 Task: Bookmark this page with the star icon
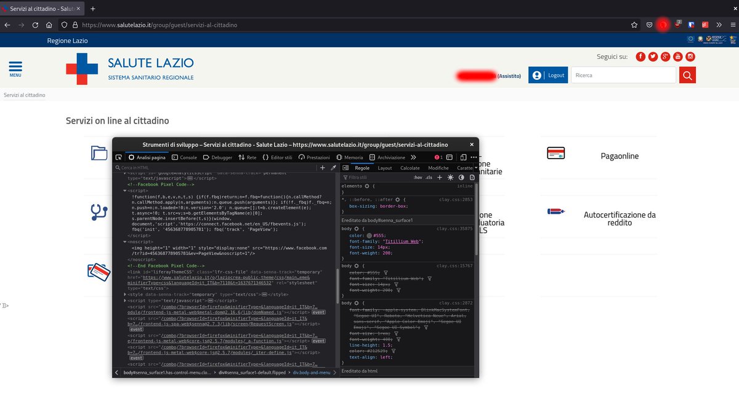(x=634, y=25)
